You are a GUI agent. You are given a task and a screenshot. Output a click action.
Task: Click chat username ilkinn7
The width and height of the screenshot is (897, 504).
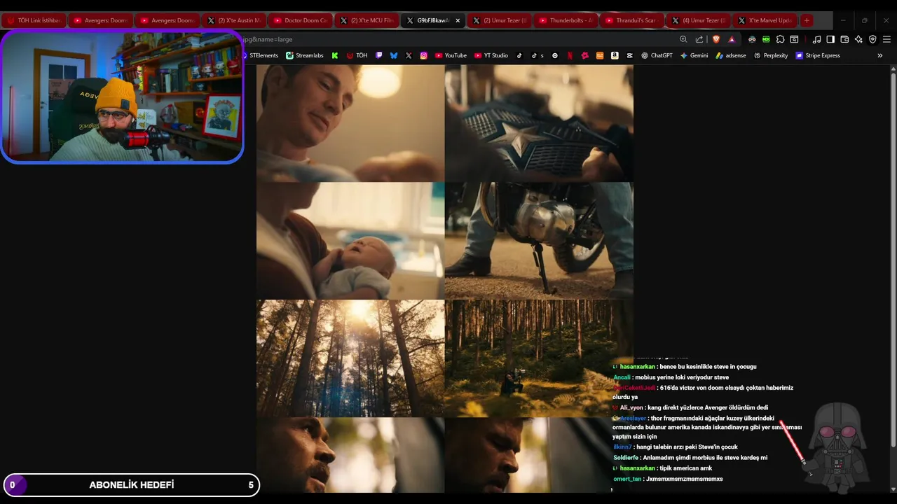tap(622, 447)
